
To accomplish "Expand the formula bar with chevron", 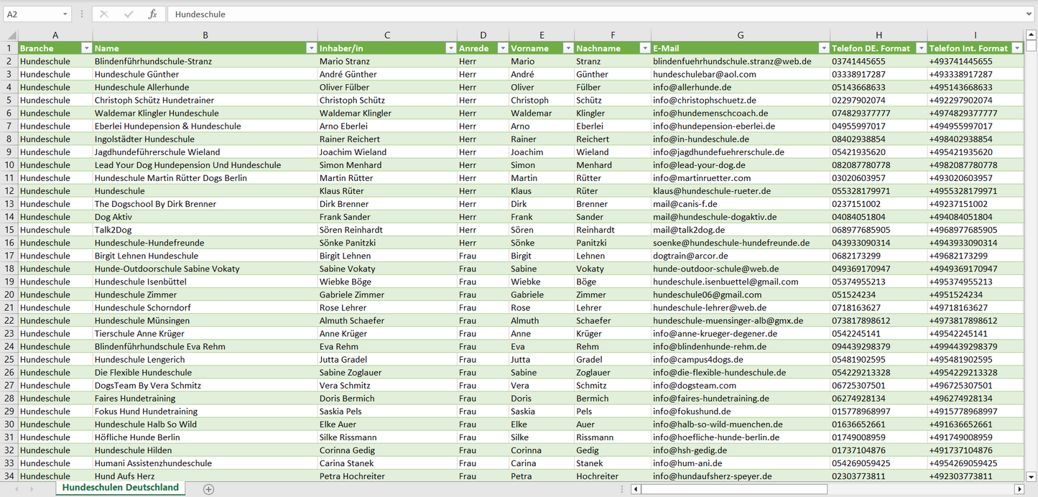I will coord(1030,14).
